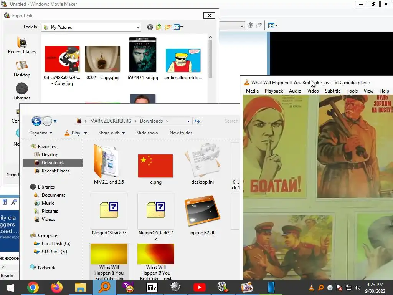Image resolution: width=393 pixels, height=295 pixels.
Task: Open 7-Zip from taskbar
Action: click(x=152, y=287)
